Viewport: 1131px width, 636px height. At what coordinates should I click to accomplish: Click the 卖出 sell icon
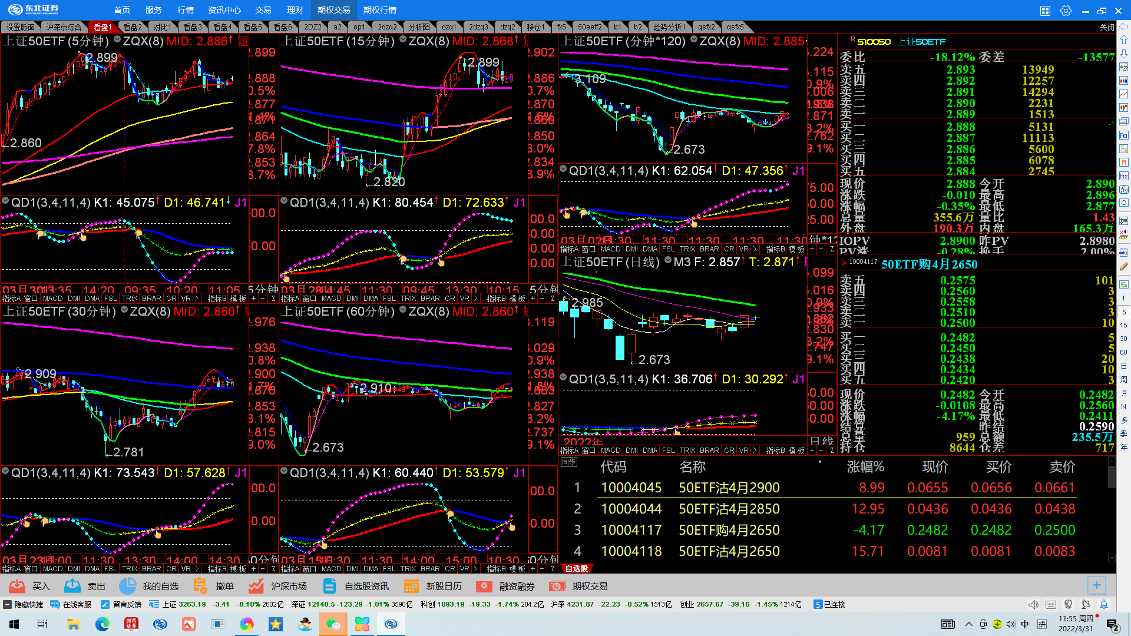click(x=72, y=586)
